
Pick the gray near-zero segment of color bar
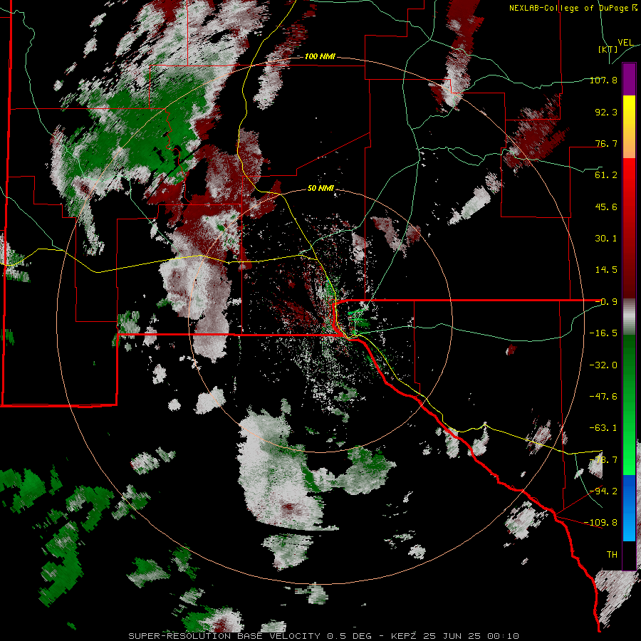[629, 317]
